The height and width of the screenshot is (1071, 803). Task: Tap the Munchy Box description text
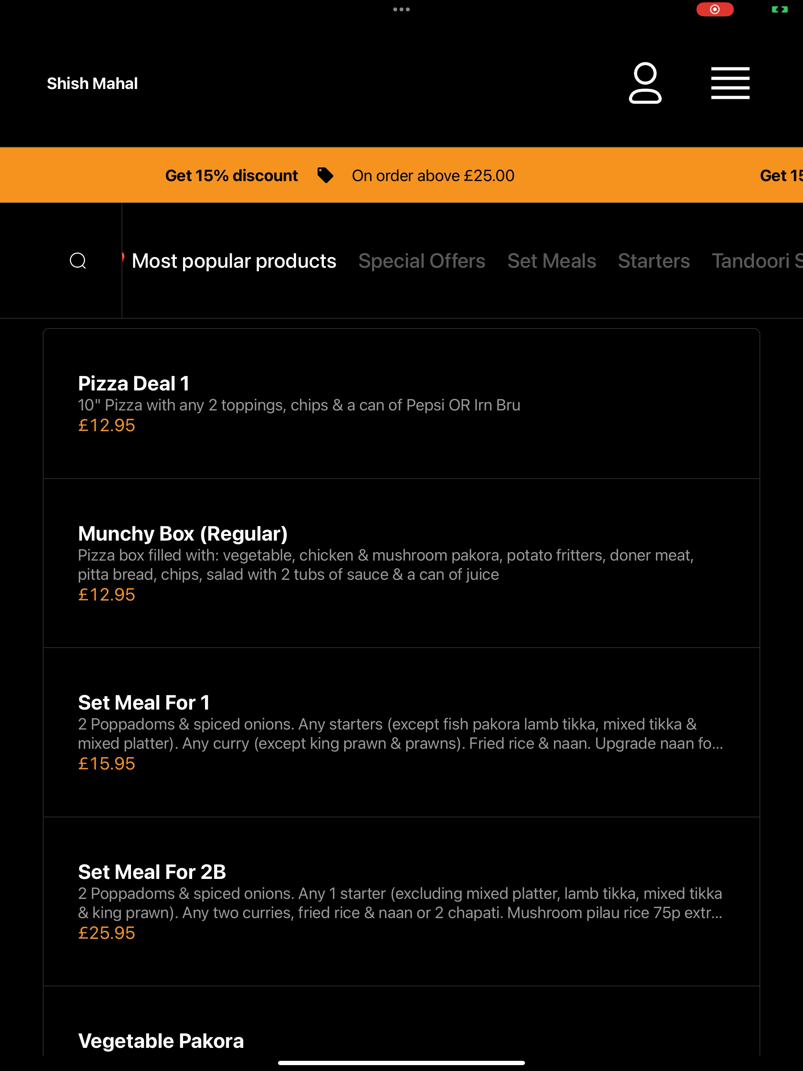pyautogui.click(x=386, y=565)
